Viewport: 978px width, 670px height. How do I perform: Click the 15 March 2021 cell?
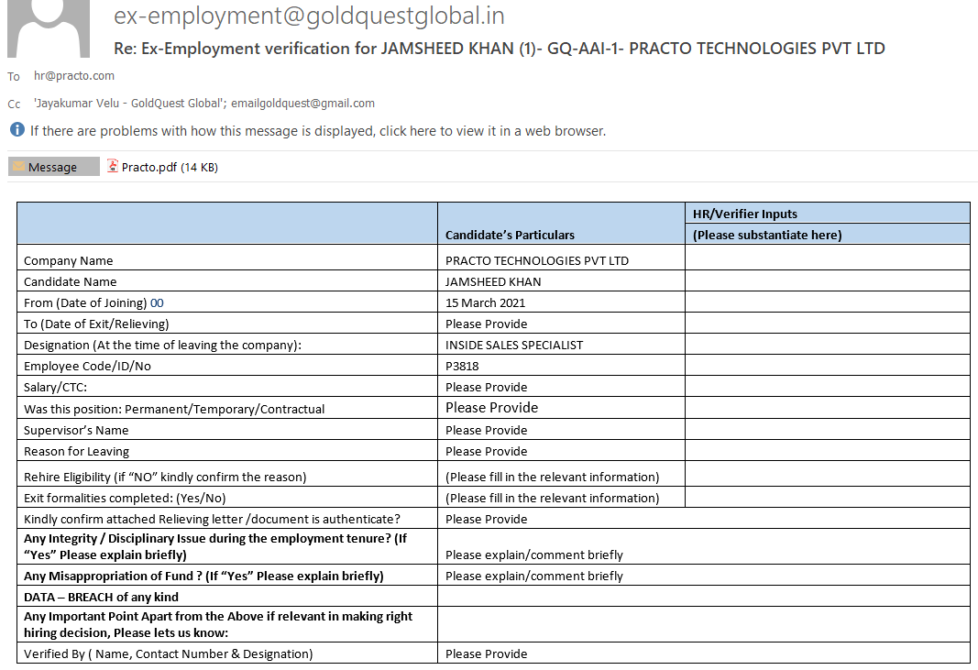[x=561, y=302]
